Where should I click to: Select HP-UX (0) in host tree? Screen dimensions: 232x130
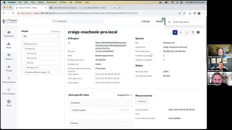(x=32, y=58)
